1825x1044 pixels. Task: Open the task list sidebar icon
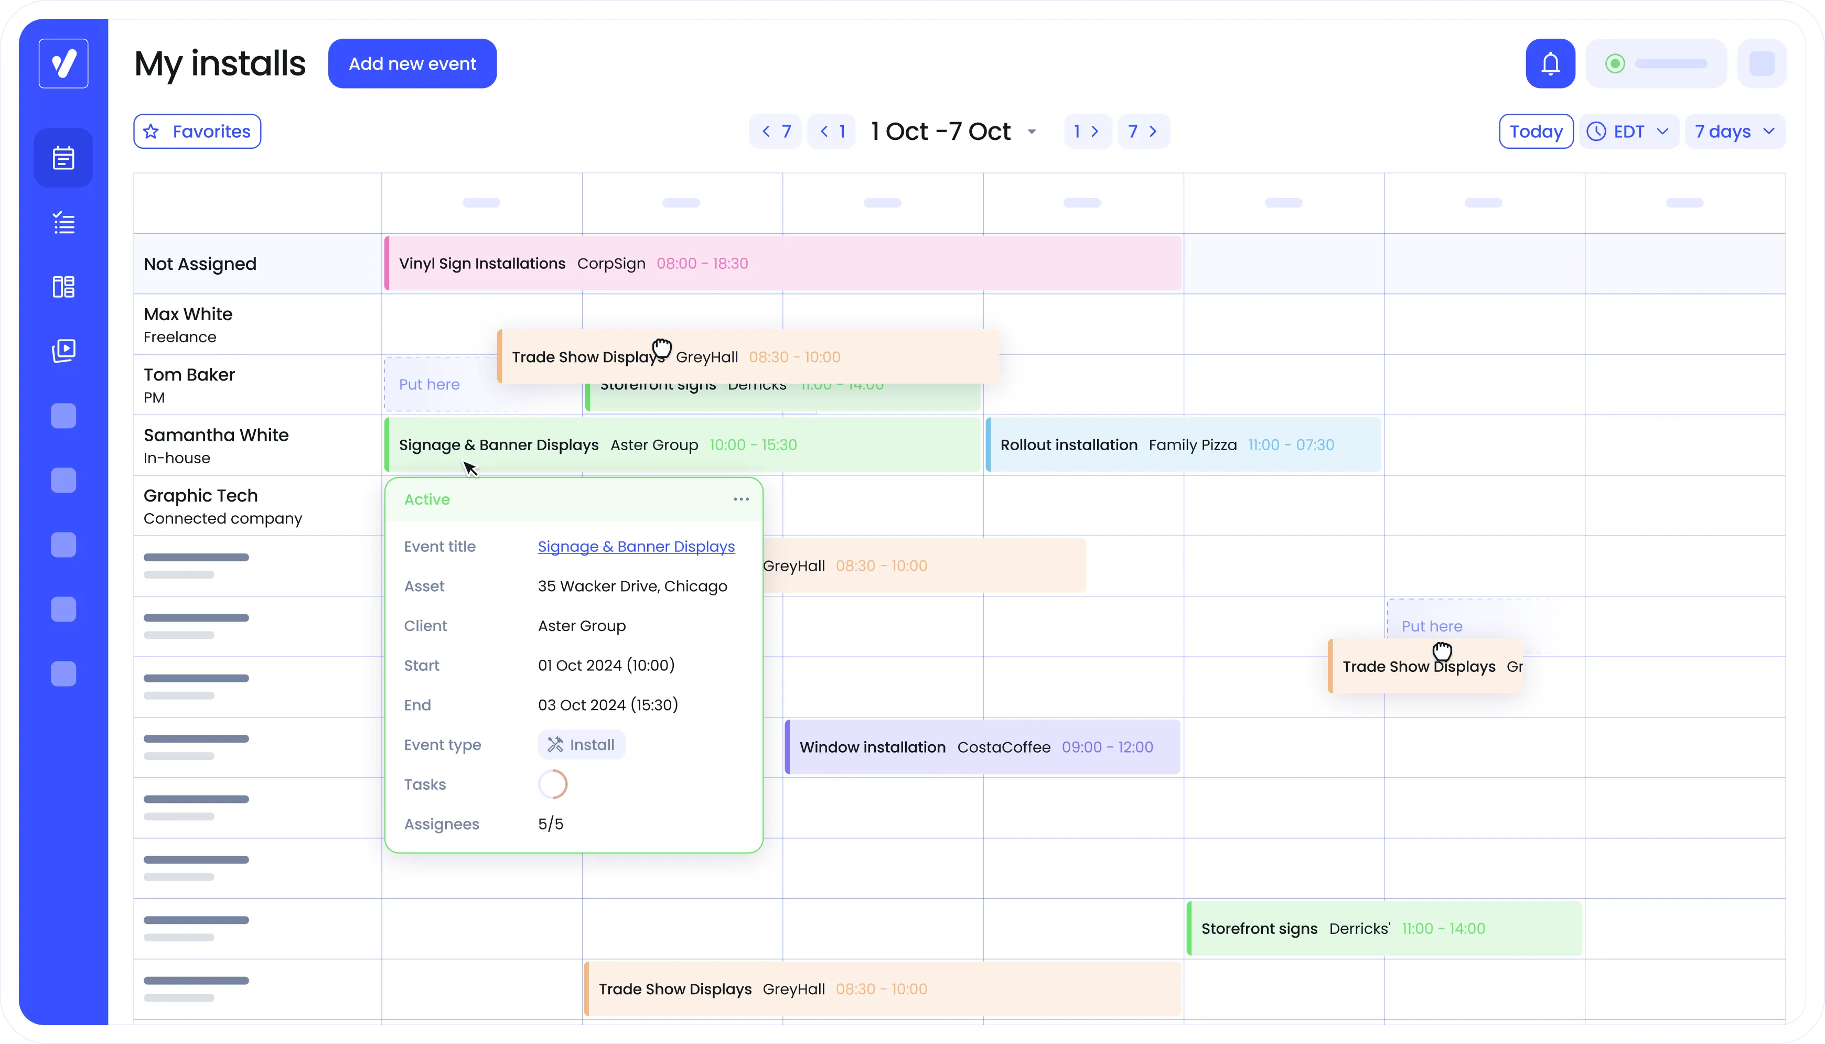point(63,223)
